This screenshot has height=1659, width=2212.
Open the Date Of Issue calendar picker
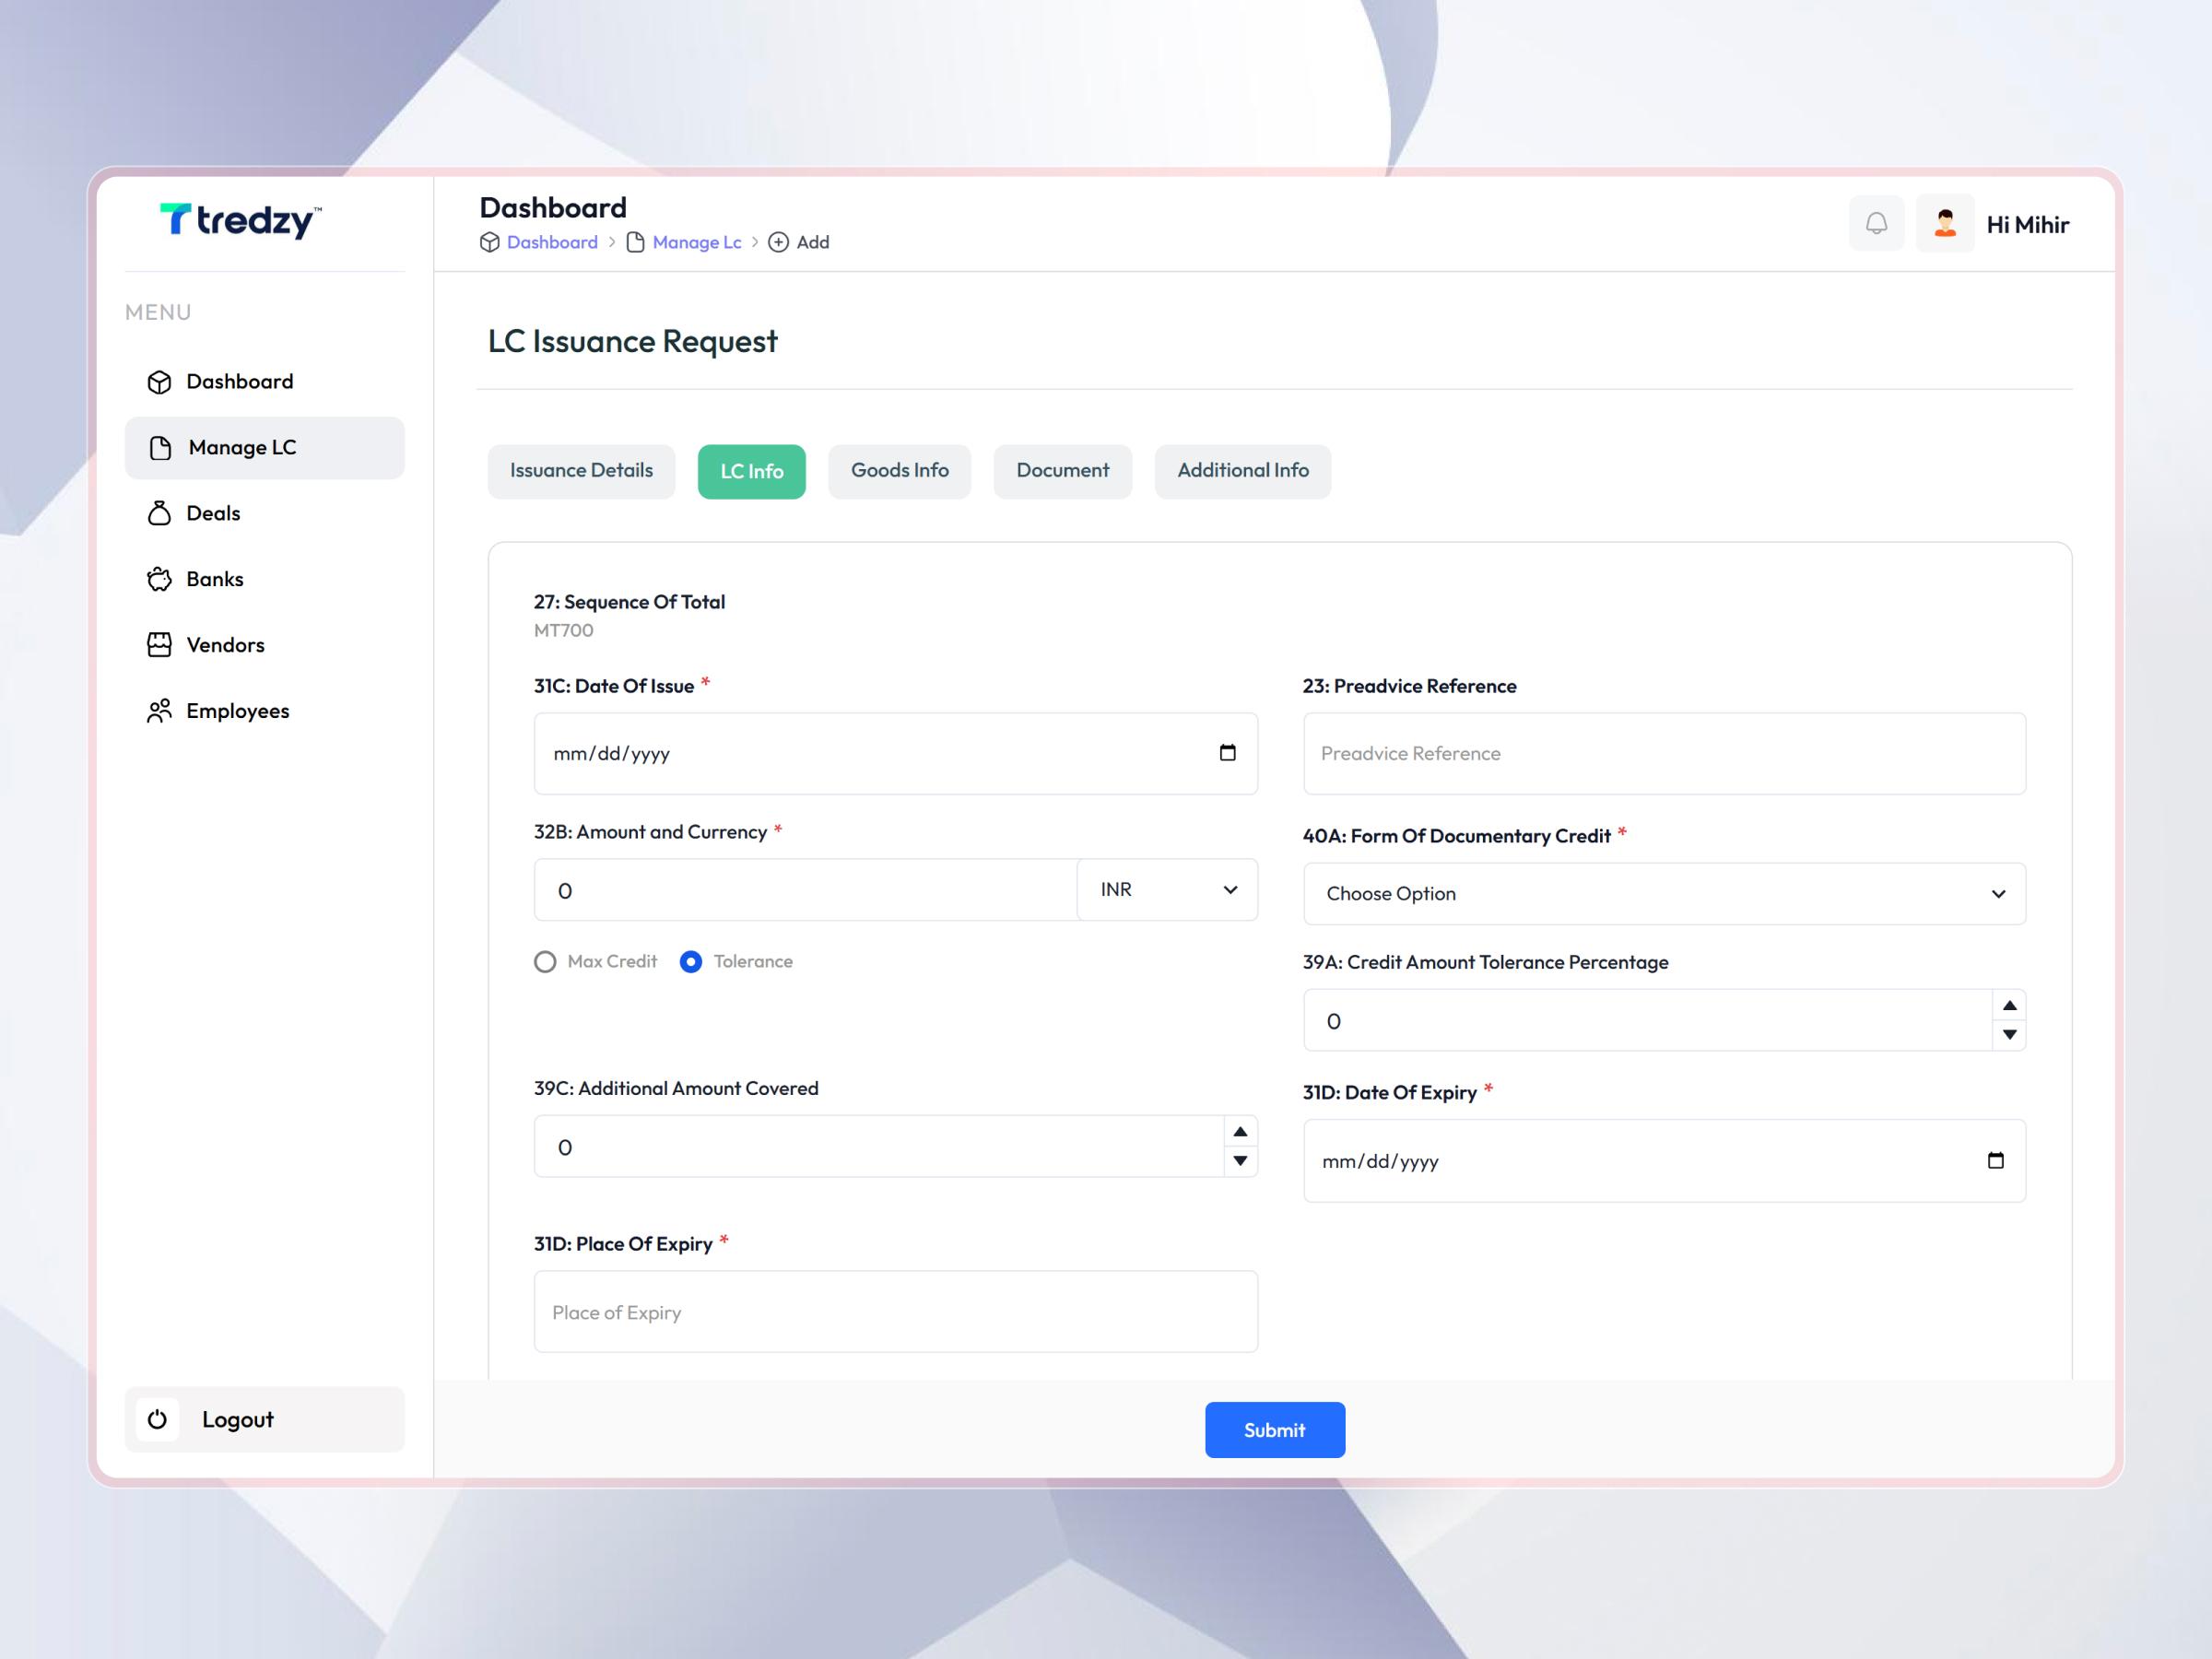click(1229, 754)
